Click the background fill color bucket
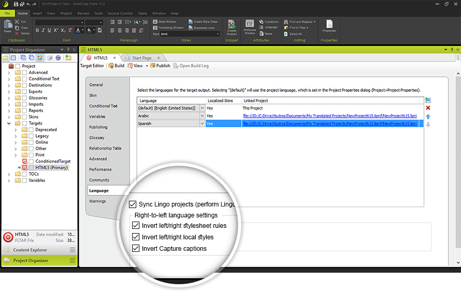 pyautogui.click(x=89, y=30)
